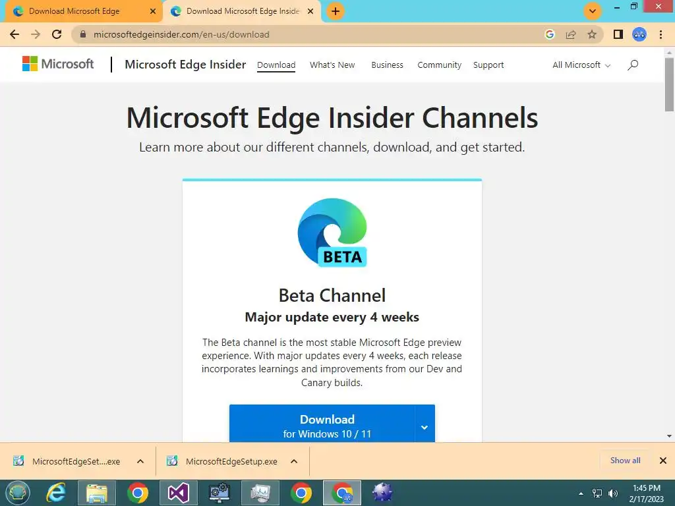Open the network tray icon
The width and height of the screenshot is (675, 506).
pyautogui.click(x=597, y=493)
